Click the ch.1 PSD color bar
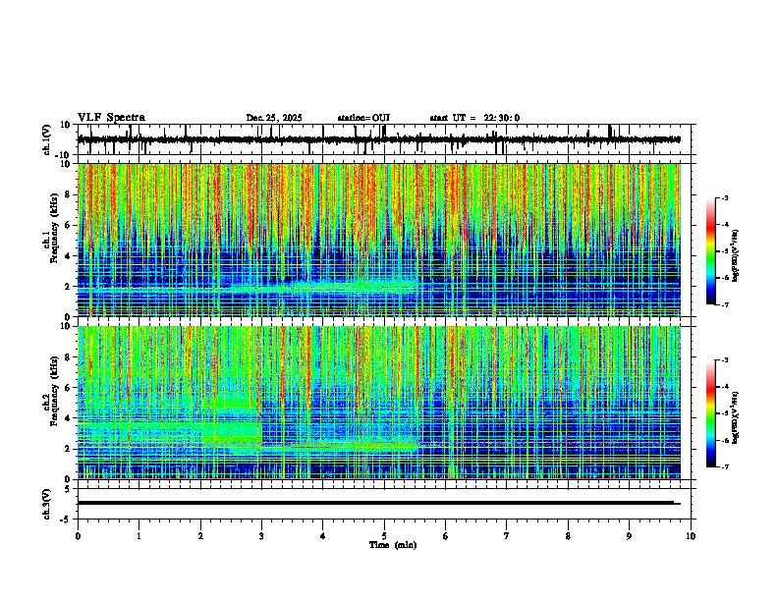 pyautogui.click(x=711, y=251)
